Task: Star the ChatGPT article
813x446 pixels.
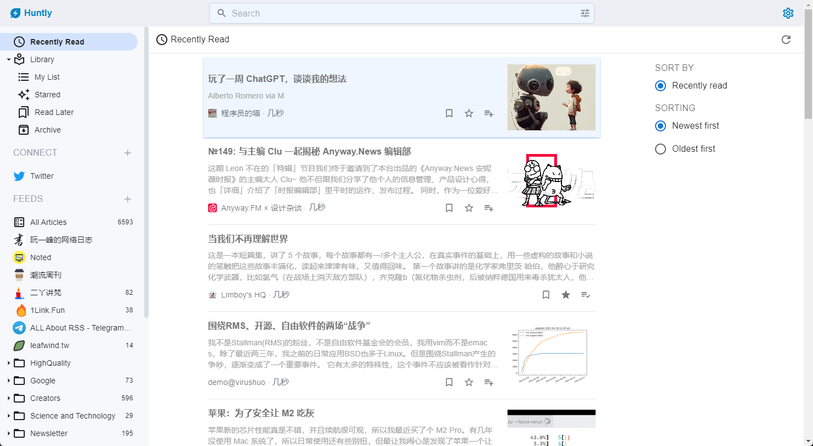Action: click(x=469, y=113)
